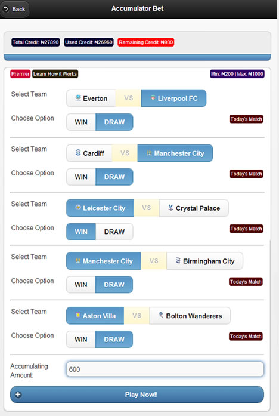The image size is (279, 416).
Task: Click the Everton club crest icon
Action: pos(78,98)
